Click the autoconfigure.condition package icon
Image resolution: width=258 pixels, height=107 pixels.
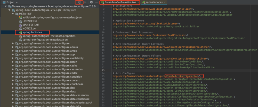click(x=17, y=77)
